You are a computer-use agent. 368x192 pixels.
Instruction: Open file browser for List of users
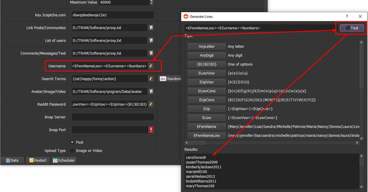151,40
